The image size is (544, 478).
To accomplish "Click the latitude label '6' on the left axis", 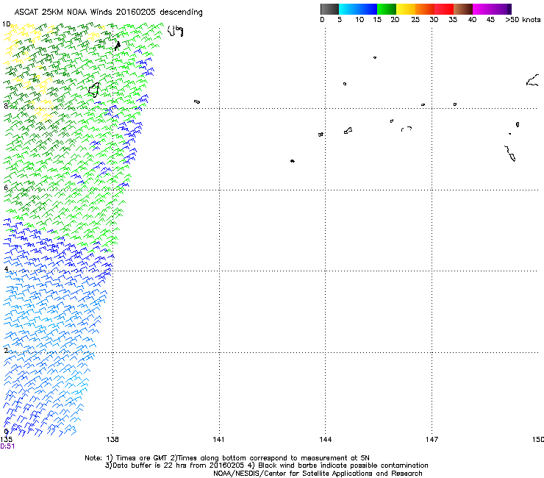I will point(6,188).
